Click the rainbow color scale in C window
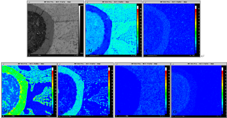 click(196, 30)
